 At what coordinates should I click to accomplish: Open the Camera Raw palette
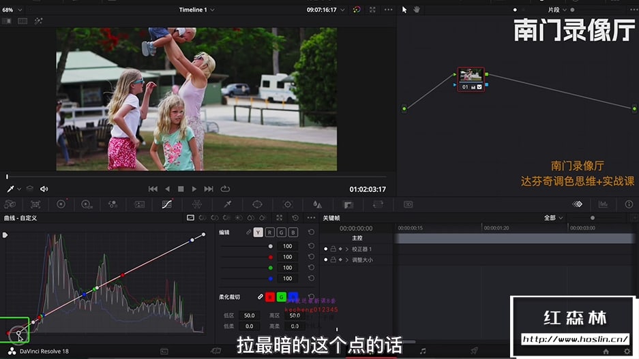coord(10,204)
